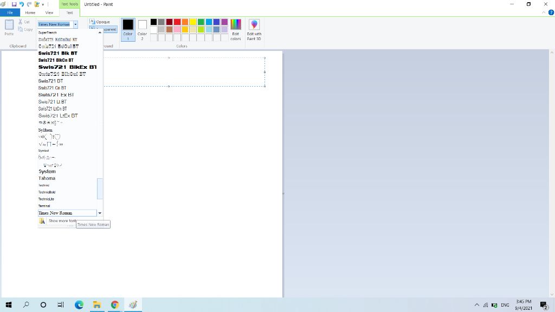Open Cortana circle icon

(x=43, y=304)
